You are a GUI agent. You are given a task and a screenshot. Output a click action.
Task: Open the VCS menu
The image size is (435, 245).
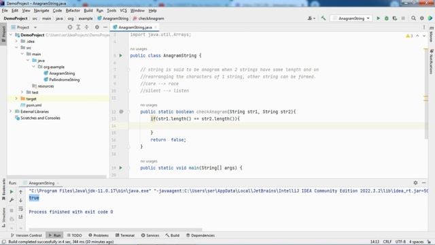123,11
